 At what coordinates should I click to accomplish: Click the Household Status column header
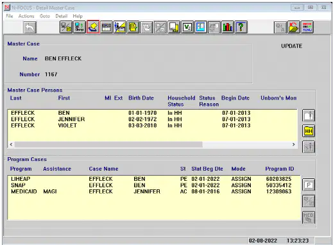tap(182, 101)
